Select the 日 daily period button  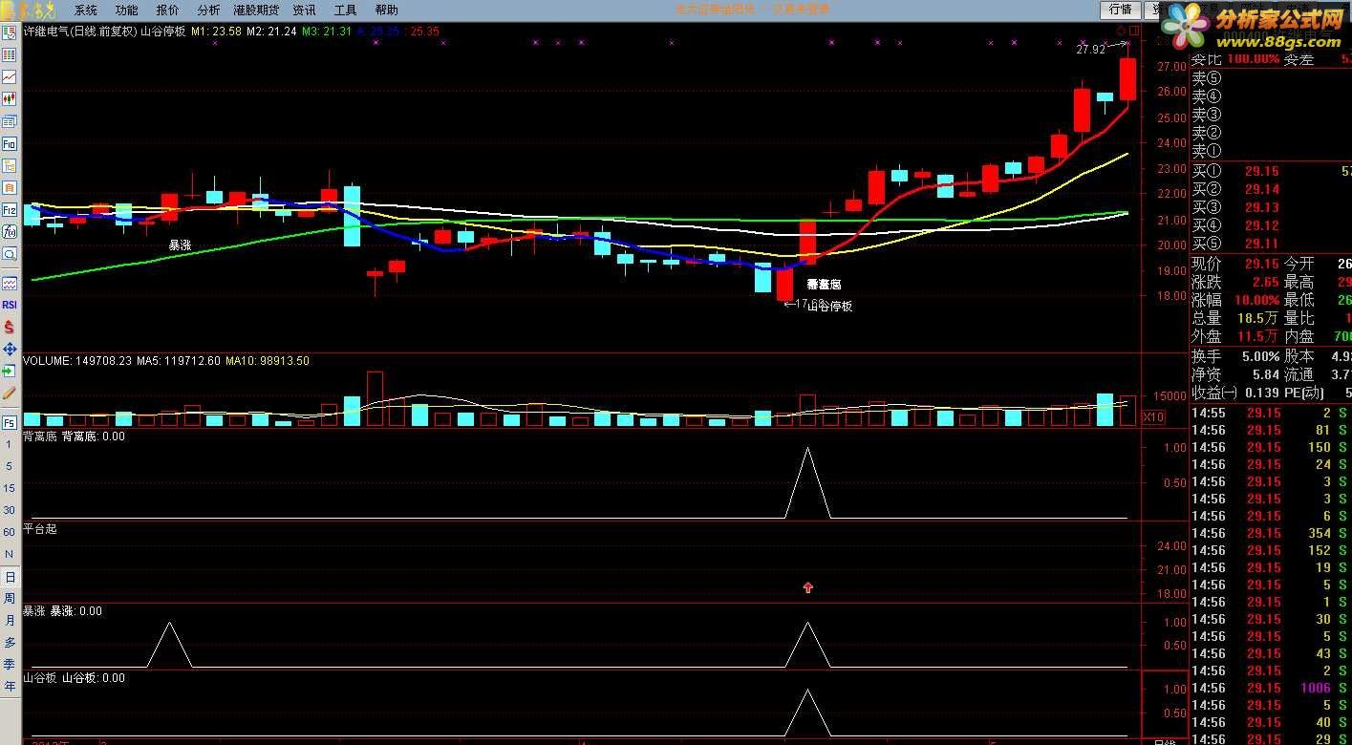click(10, 577)
